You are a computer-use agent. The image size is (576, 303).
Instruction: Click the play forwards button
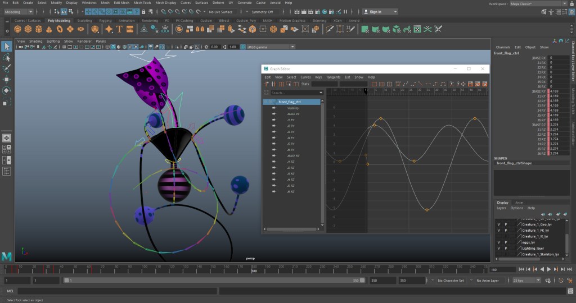click(x=549, y=269)
